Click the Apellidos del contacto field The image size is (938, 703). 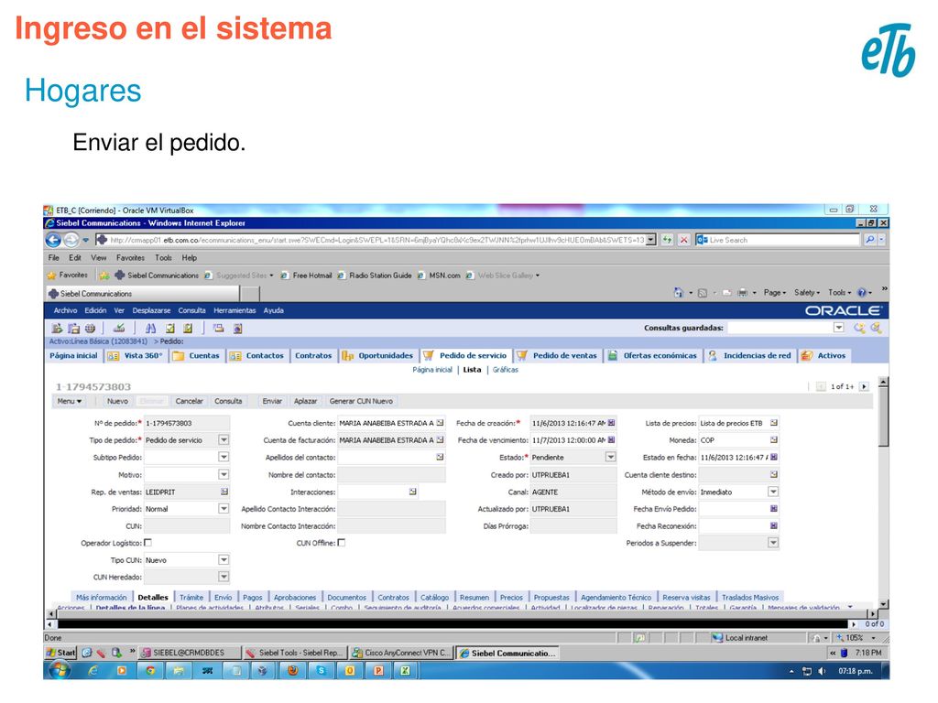392,458
